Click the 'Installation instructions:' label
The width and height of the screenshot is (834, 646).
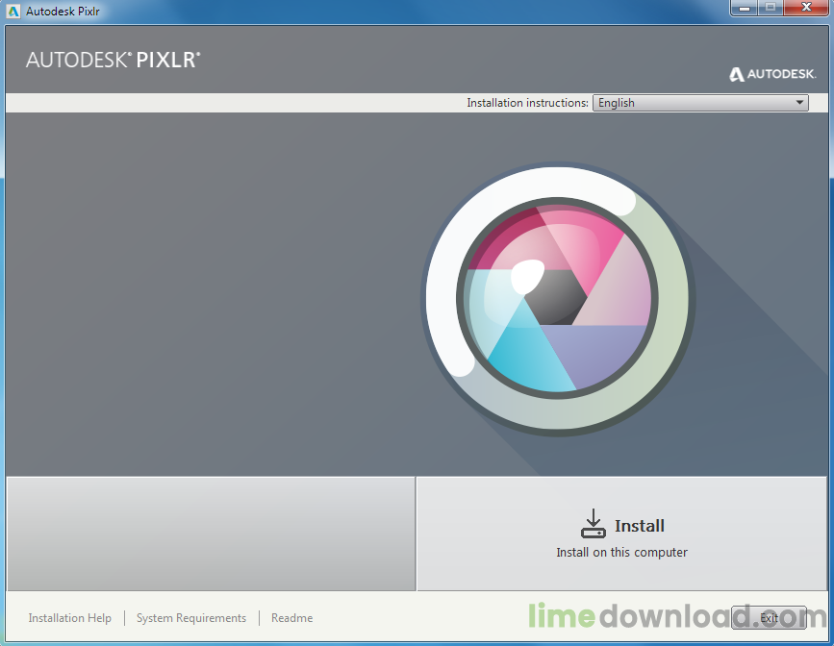pos(528,103)
